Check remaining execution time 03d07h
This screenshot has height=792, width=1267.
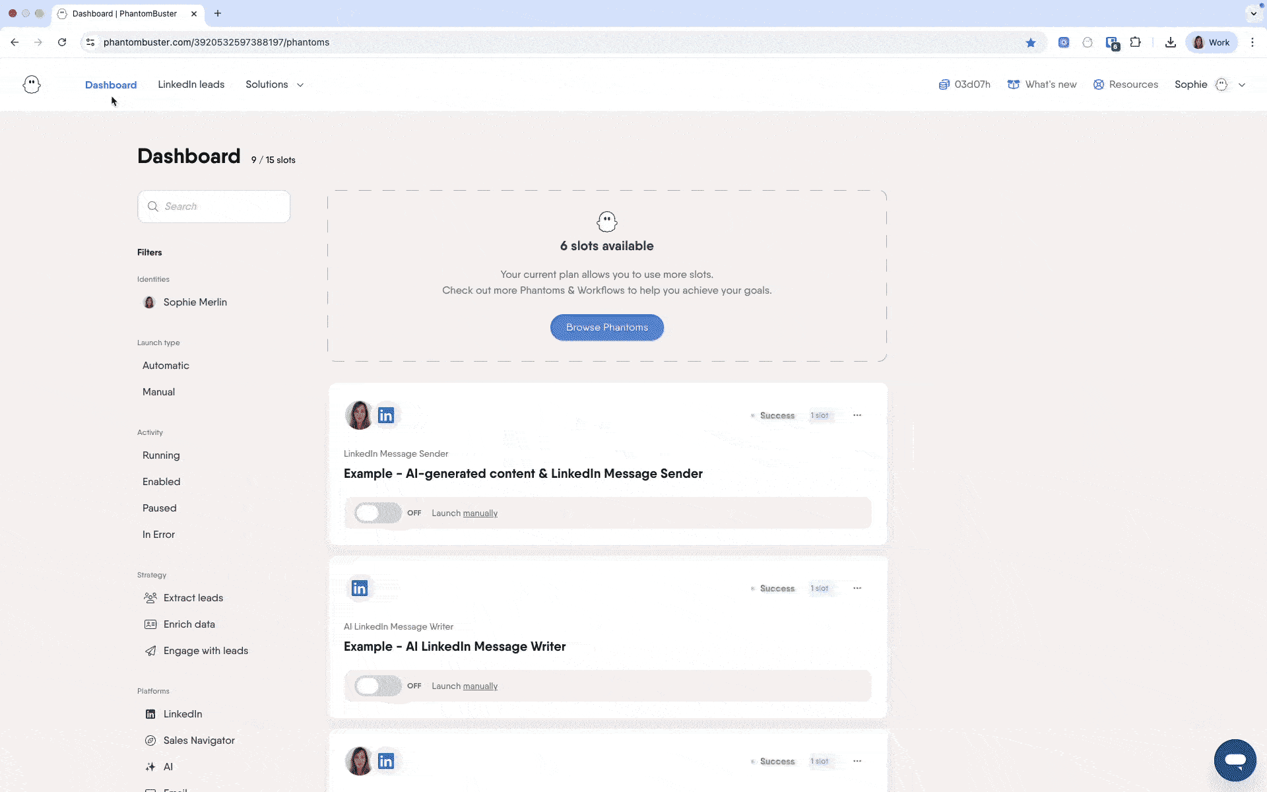pyautogui.click(x=965, y=84)
